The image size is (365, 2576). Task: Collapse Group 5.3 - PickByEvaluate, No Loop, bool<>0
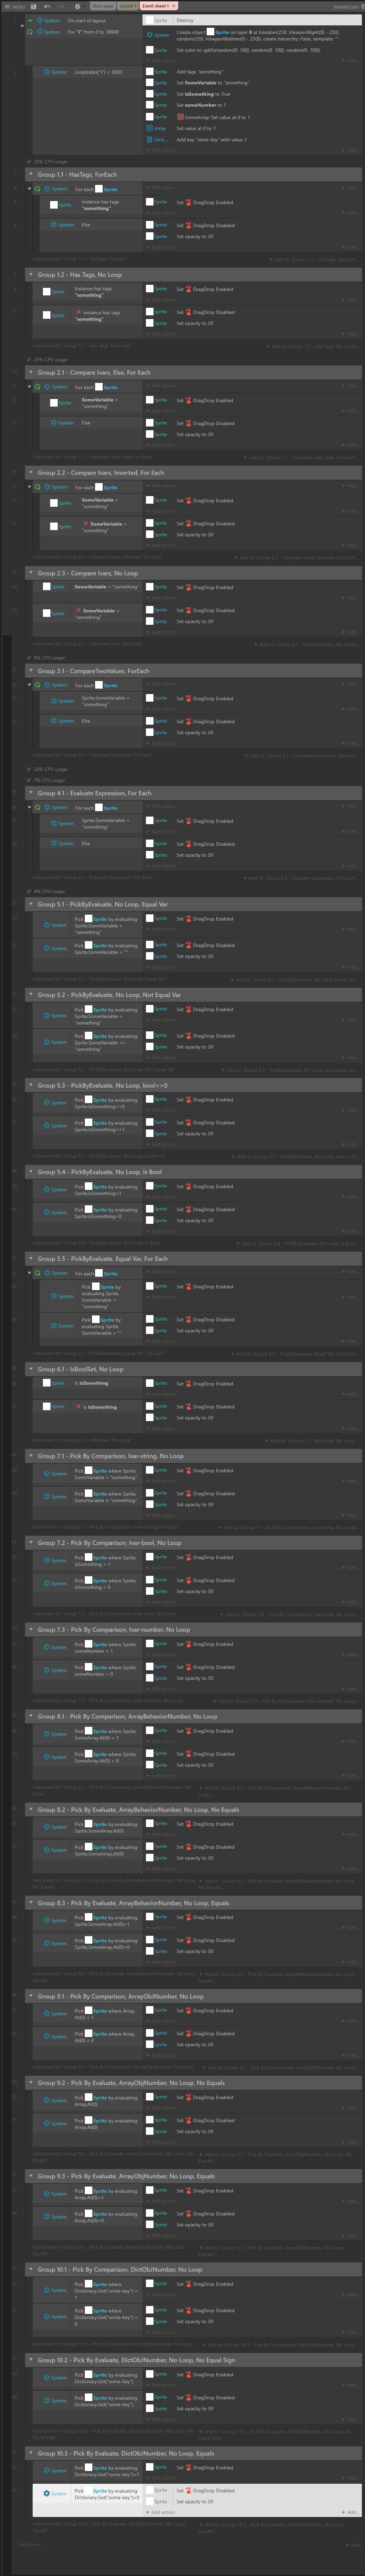[31, 1085]
